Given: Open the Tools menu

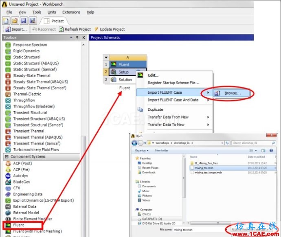Looking at the screenshot, I should pyautogui.click(x=37, y=12).
